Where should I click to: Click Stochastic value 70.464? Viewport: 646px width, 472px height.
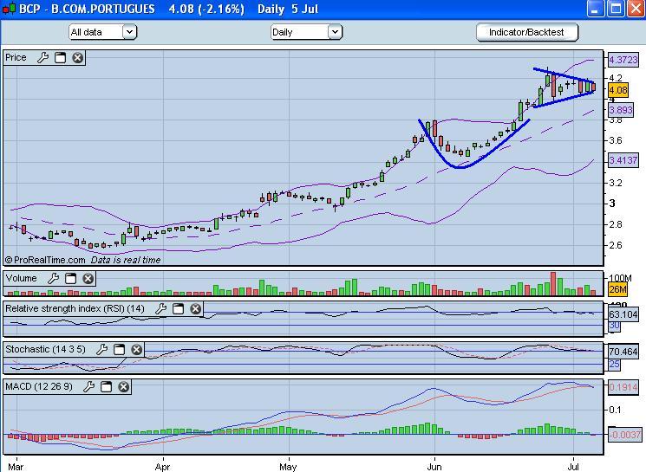click(x=623, y=352)
